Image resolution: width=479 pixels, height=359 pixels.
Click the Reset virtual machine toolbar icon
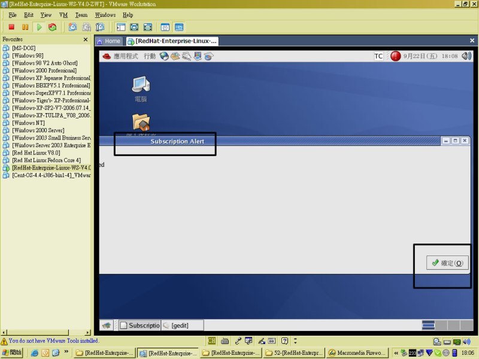[x=53, y=27]
